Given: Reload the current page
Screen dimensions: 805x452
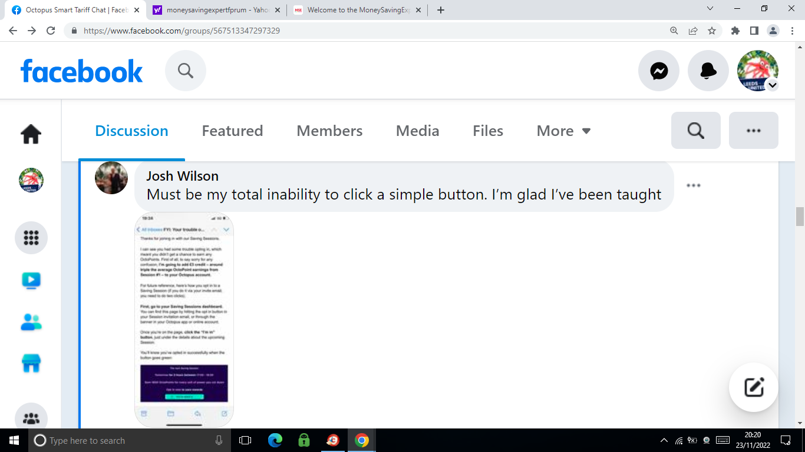Looking at the screenshot, I should (51, 31).
